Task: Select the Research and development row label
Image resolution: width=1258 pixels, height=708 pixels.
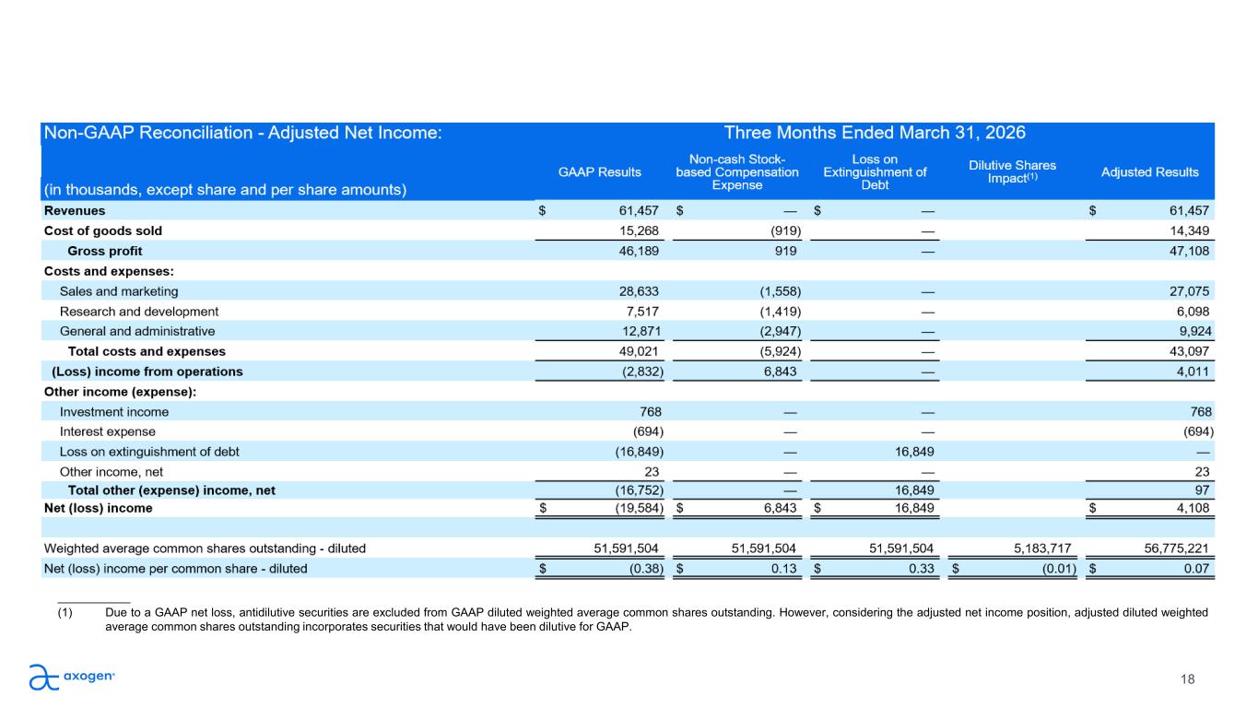Action: tap(139, 312)
